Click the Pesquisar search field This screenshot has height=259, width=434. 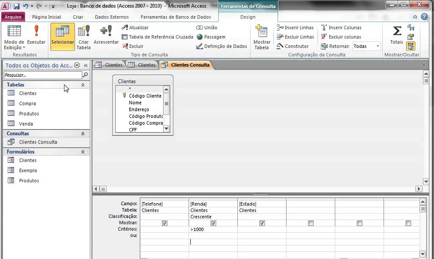(x=43, y=75)
